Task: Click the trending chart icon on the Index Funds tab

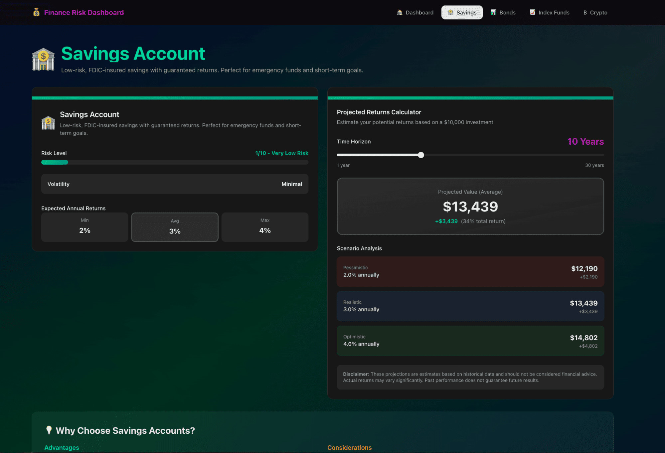Action: coord(532,12)
